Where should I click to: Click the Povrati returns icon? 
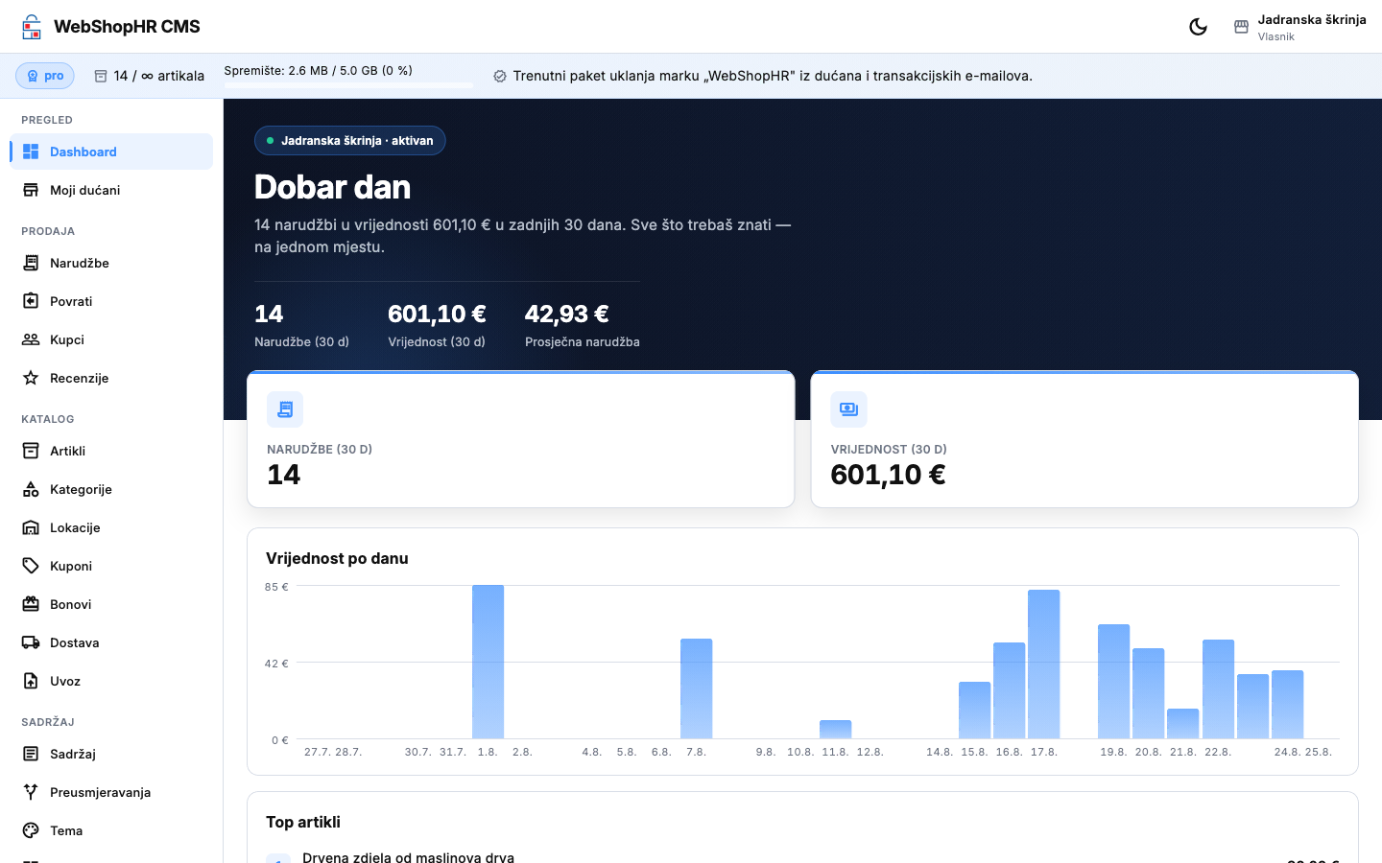click(31, 301)
